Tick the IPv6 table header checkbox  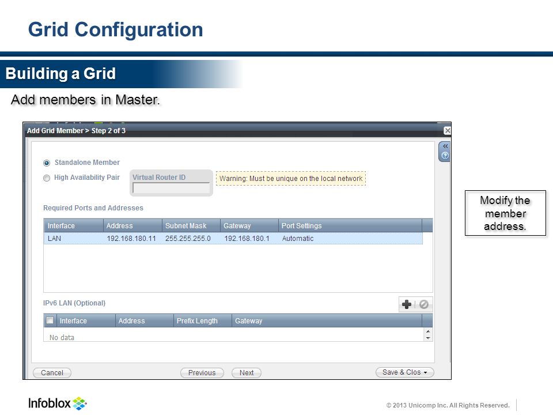coord(50,320)
